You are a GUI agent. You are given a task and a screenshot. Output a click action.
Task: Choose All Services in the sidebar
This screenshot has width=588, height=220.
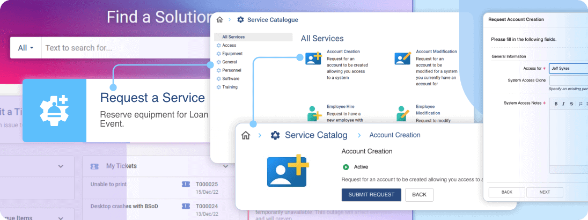233,37
